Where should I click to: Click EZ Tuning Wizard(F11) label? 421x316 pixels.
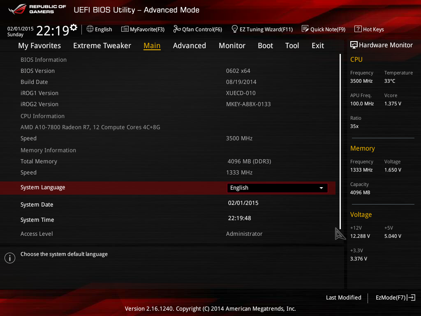[x=266, y=29]
